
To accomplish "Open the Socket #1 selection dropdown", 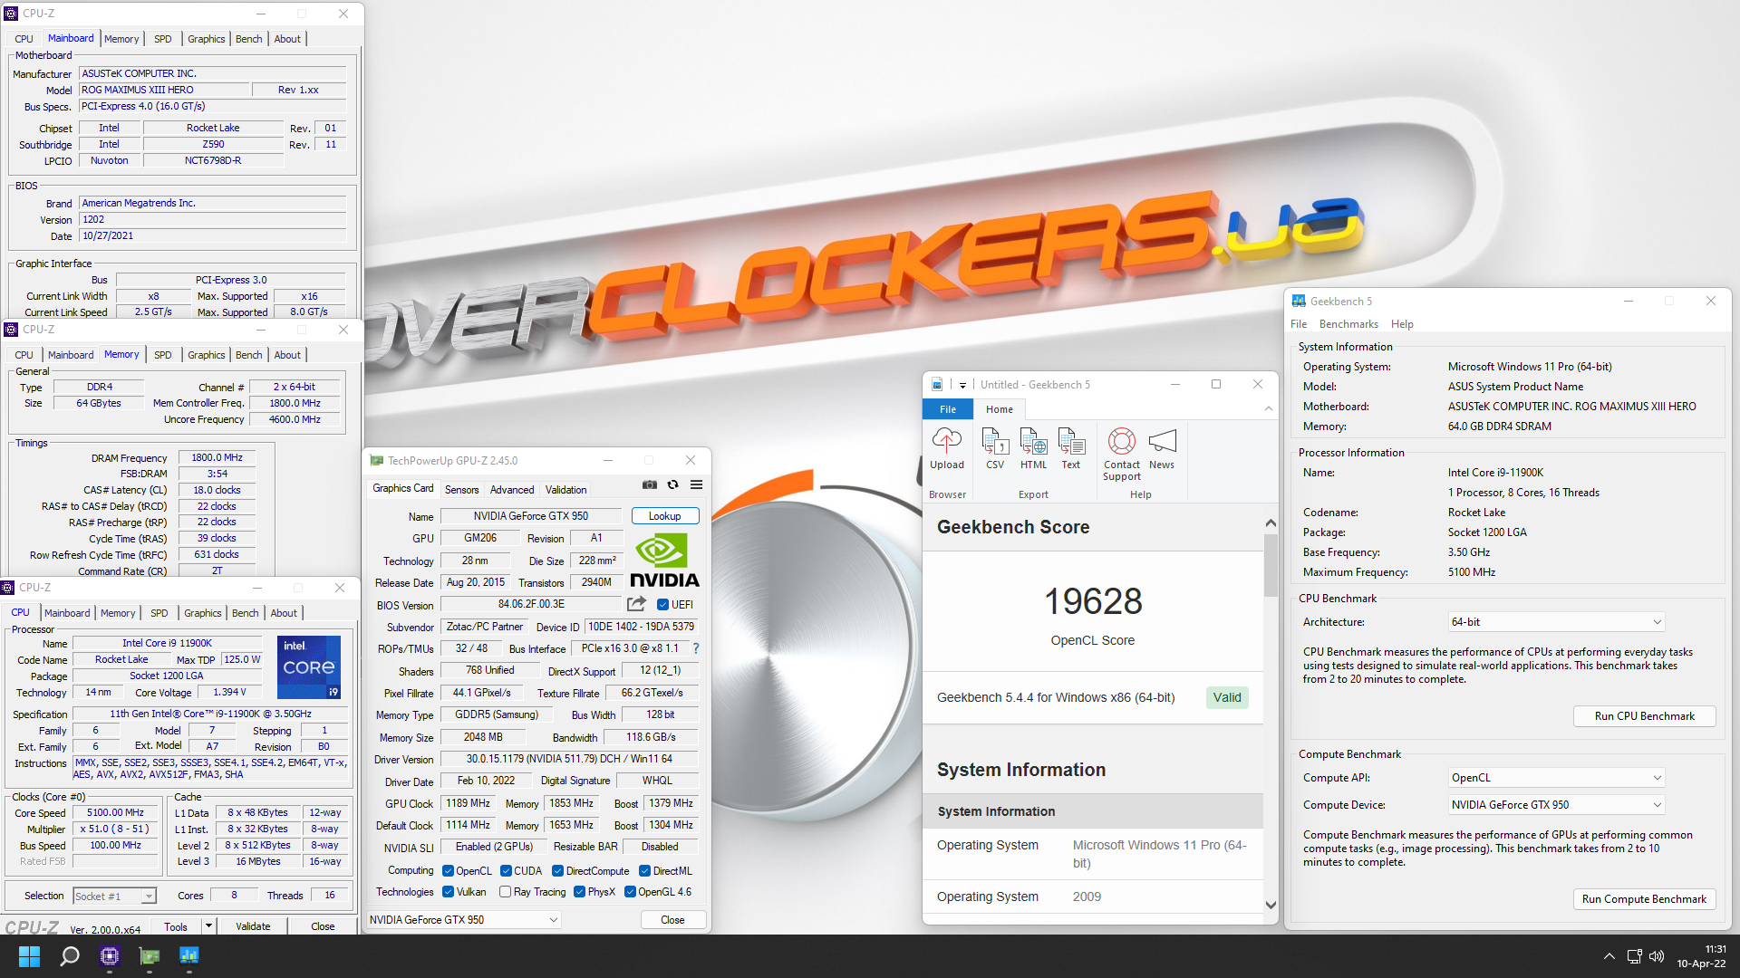I will click(115, 896).
